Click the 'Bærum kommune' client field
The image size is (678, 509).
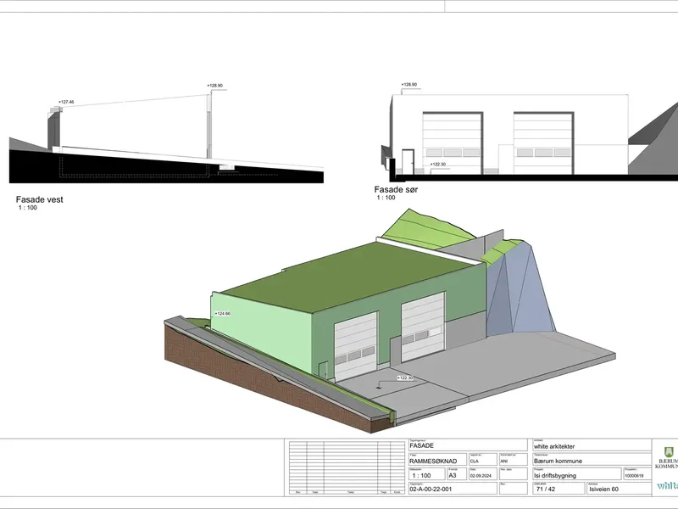coord(592,460)
